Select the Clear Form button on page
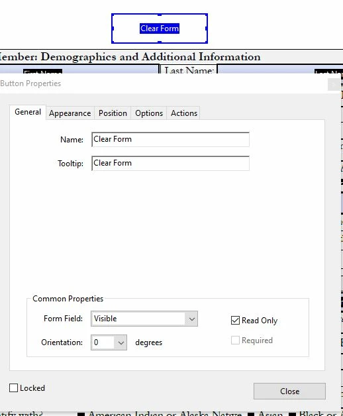The width and height of the screenshot is (343, 416). [x=160, y=28]
